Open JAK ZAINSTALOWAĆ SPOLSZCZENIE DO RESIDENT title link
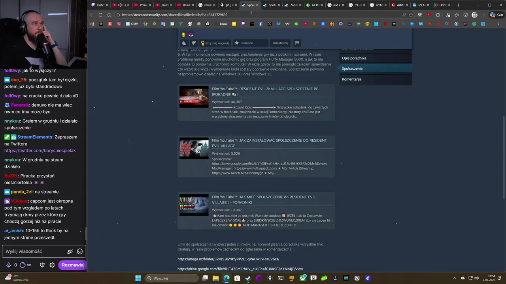This screenshot has height=284, width=506. pyautogui.click(x=269, y=143)
